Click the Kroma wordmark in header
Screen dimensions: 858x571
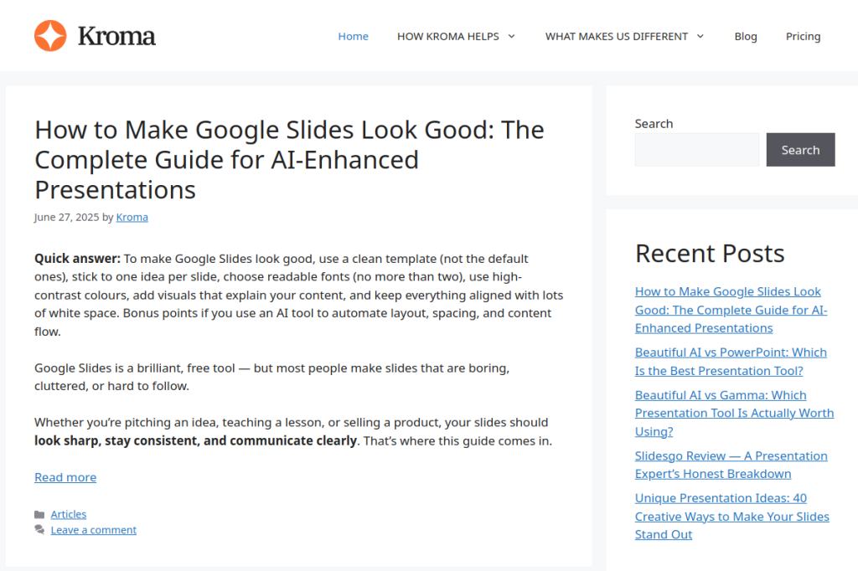116,36
